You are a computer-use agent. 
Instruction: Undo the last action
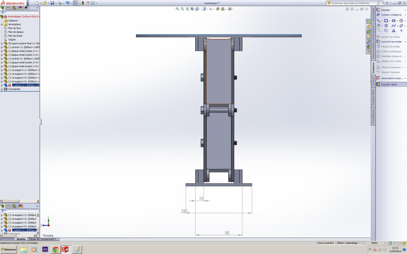pos(67,3)
